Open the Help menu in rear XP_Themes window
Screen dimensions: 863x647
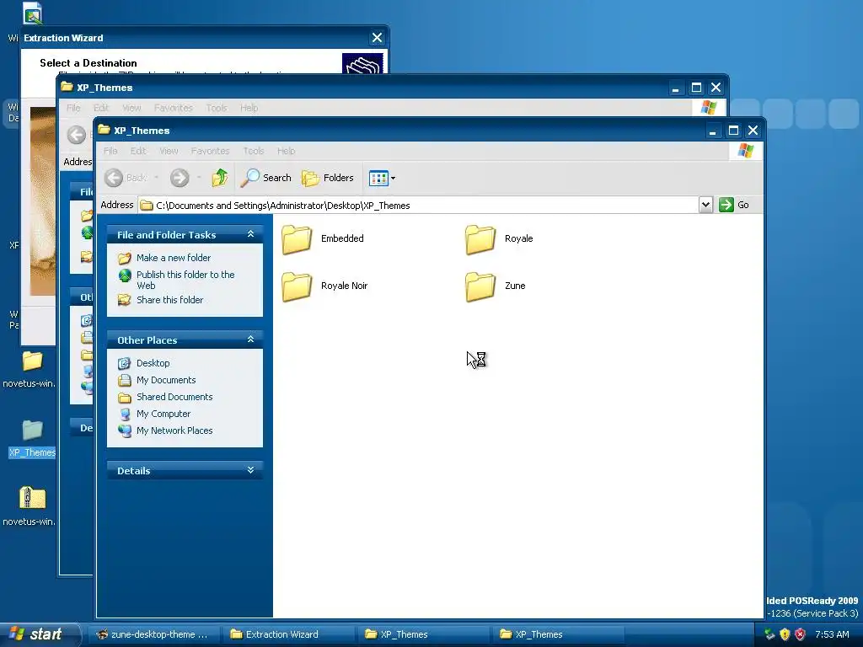click(x=249, y=108)
